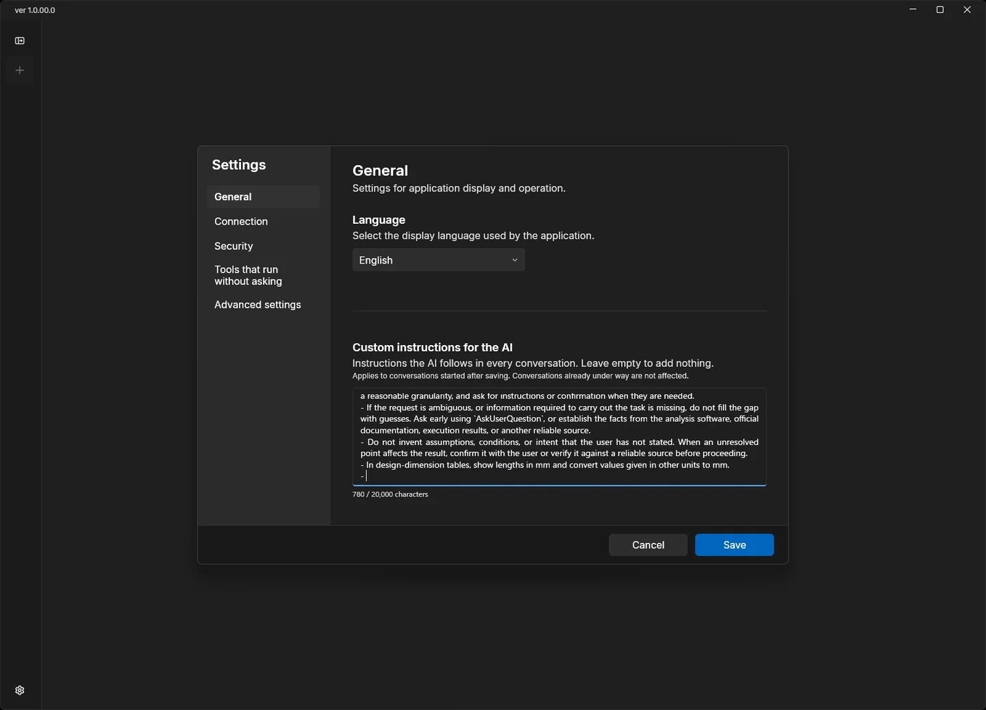Click the "Applies to conversations started after saving" note
This screenshot has height=710, width=986.
point(520,376)
